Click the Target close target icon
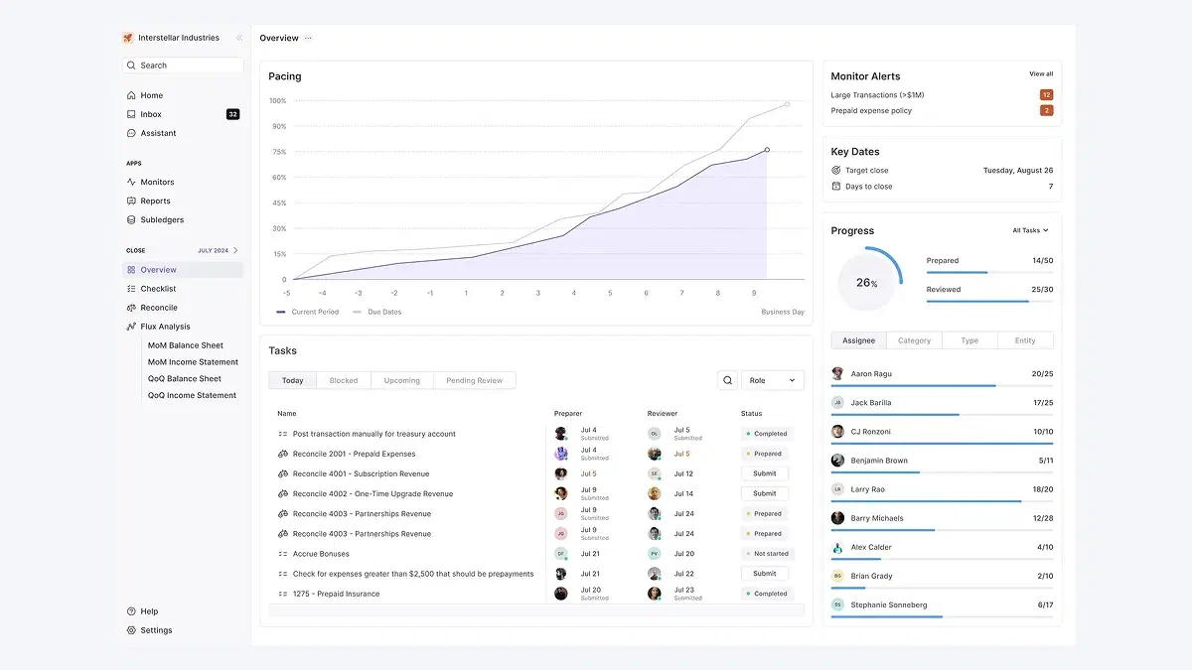 [x=836, y=171]
